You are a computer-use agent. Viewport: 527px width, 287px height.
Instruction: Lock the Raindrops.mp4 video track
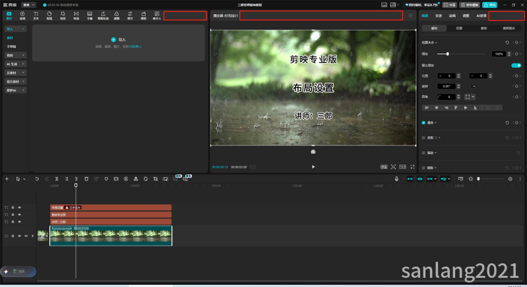tap(13, 236)
